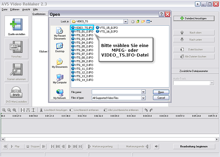This screenshot has width=220, height=157.
Task: Click the zoom to fit magnifier icon
Action: click(14, 110)
